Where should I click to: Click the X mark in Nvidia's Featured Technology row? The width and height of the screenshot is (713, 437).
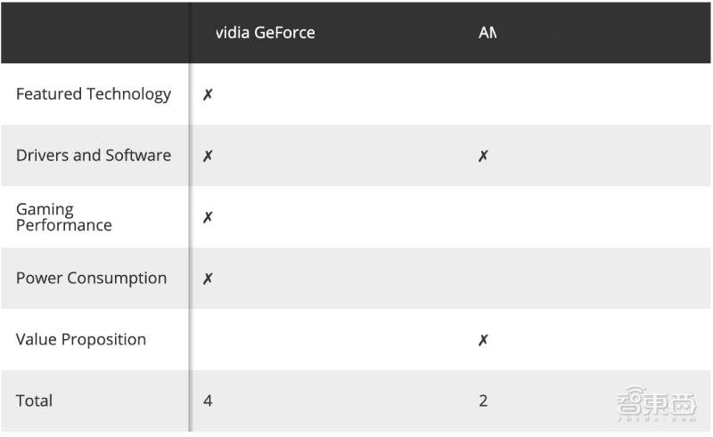(x=208, y=94)
